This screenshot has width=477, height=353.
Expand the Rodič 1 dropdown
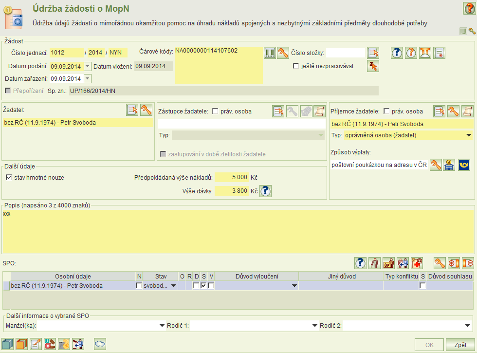[x=315, y=326]
